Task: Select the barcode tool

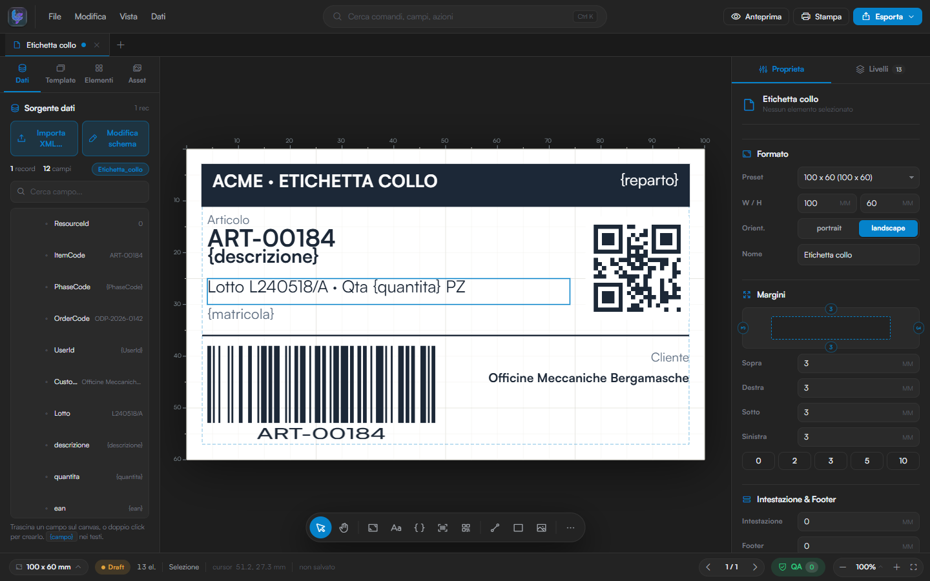Action: click(x=442, y=527)
